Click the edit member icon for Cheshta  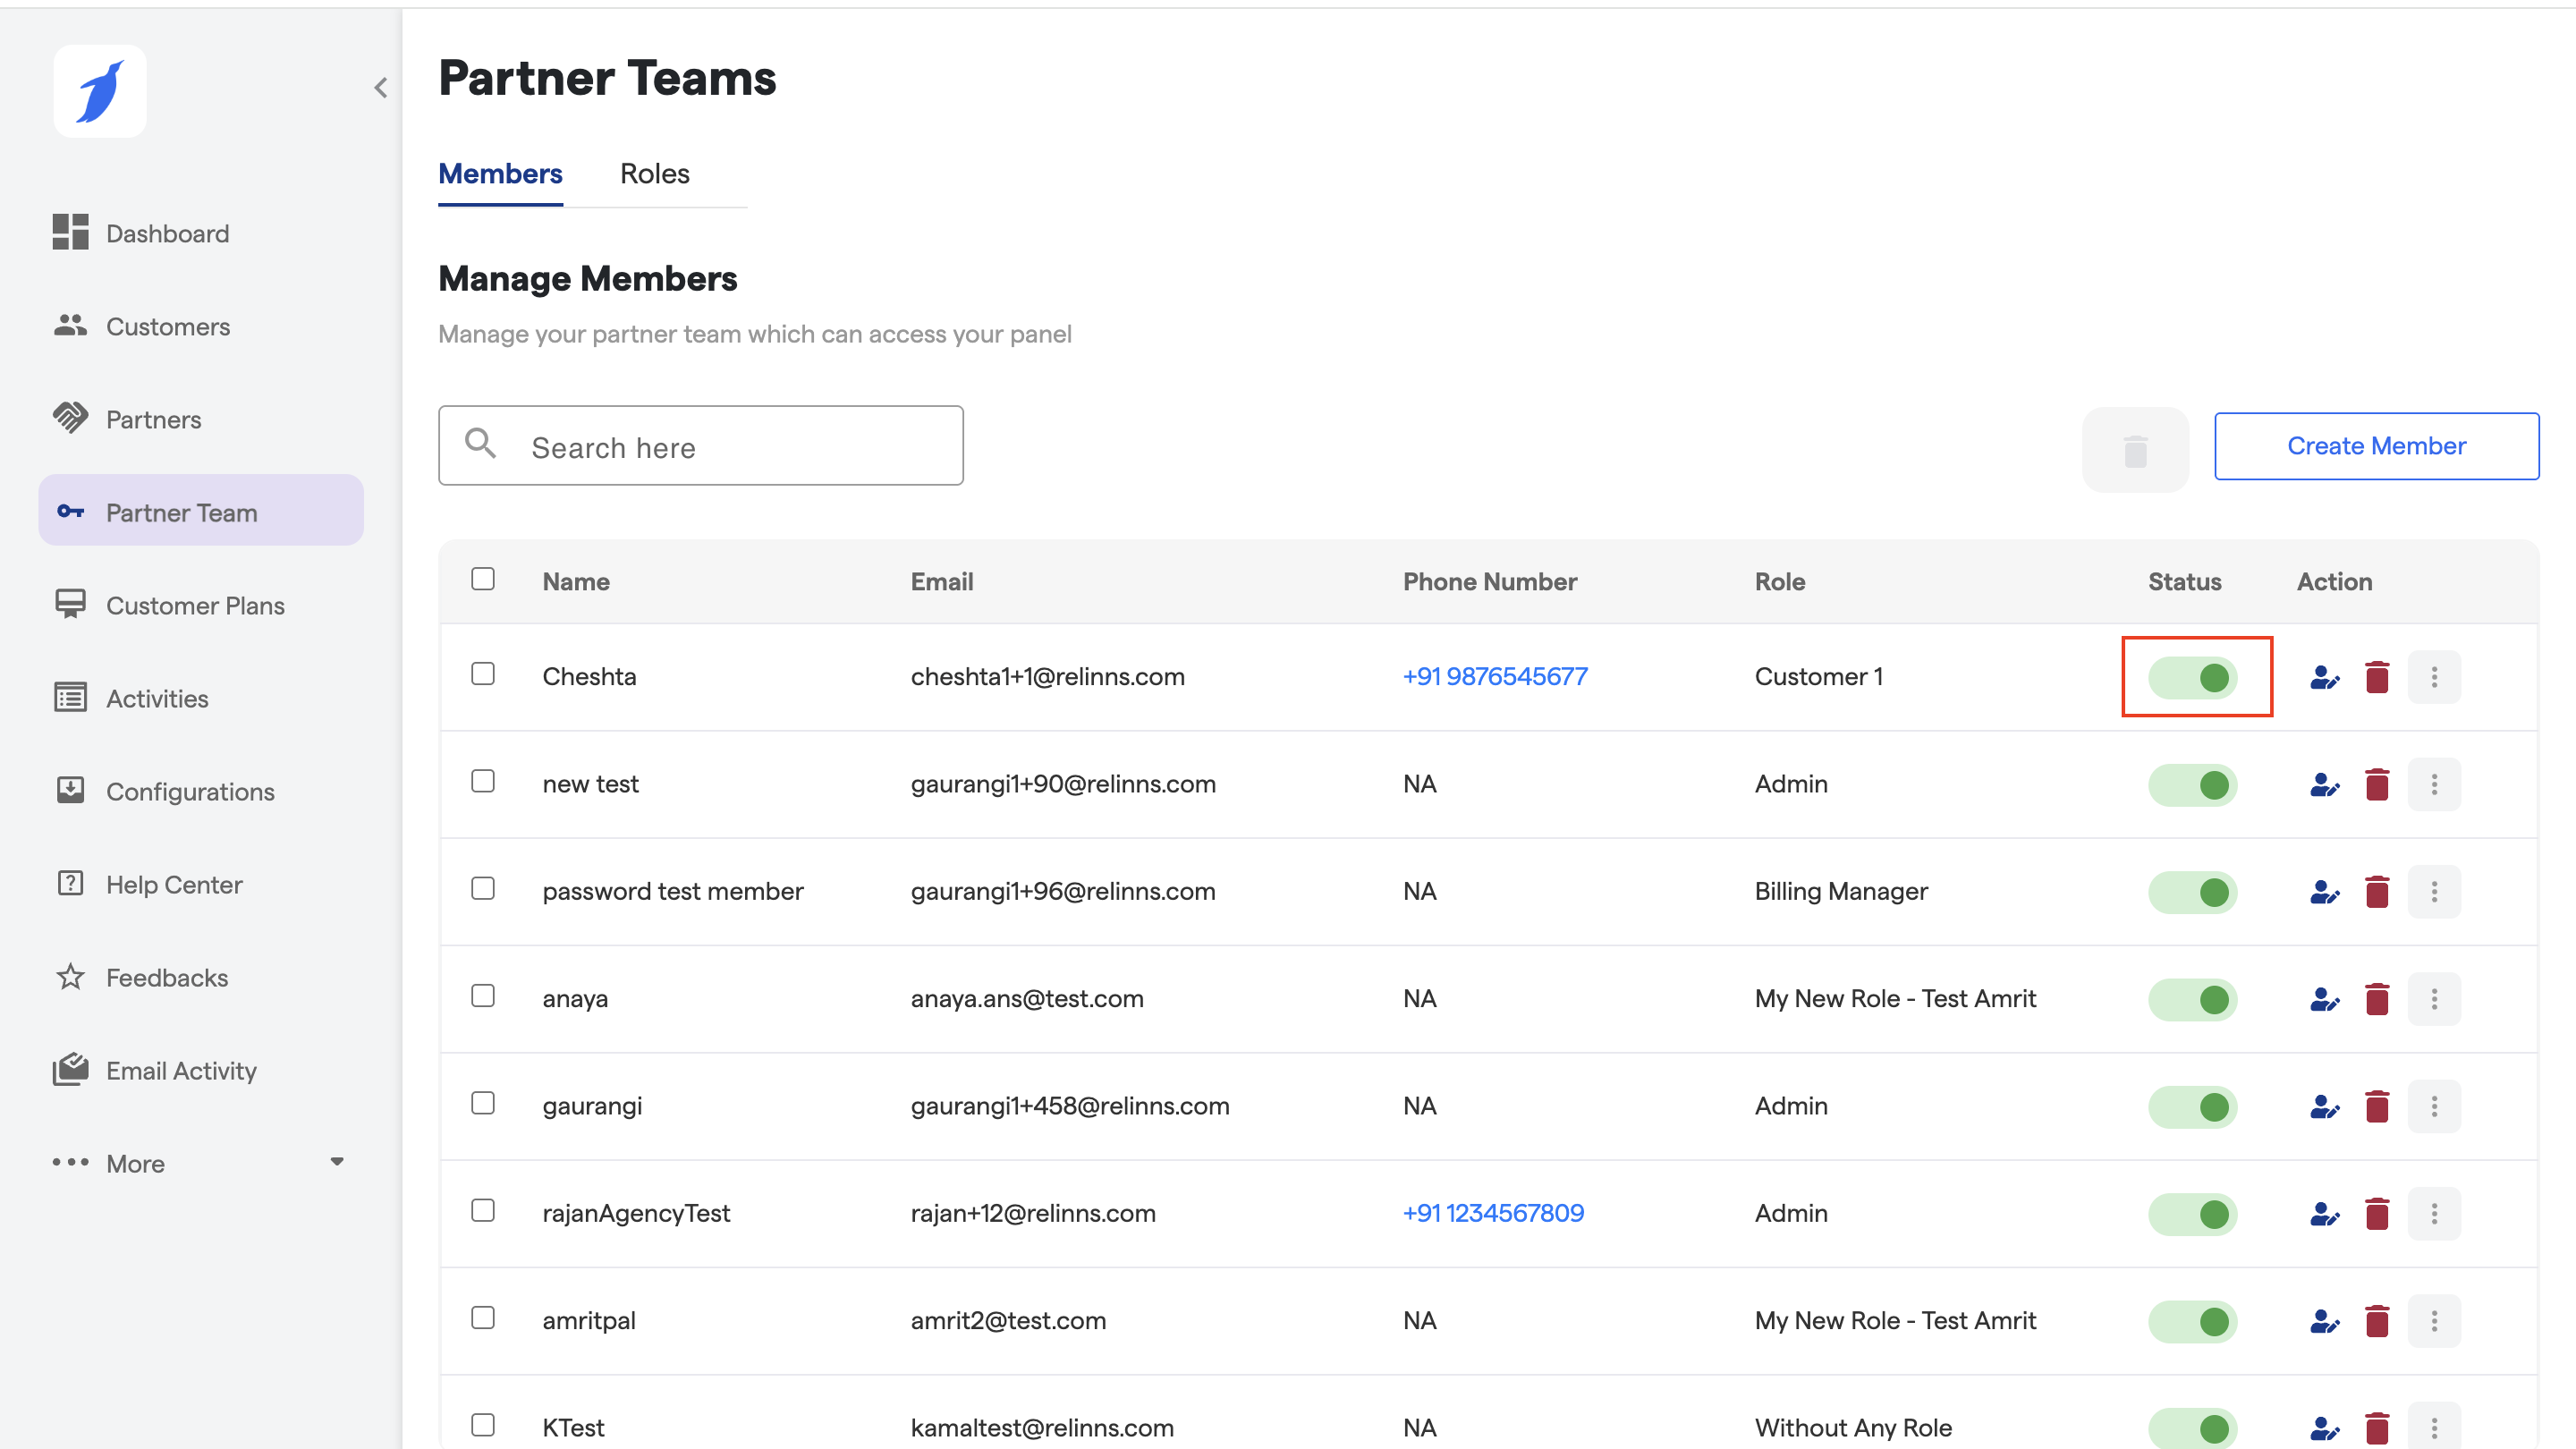coord(2324,677)
